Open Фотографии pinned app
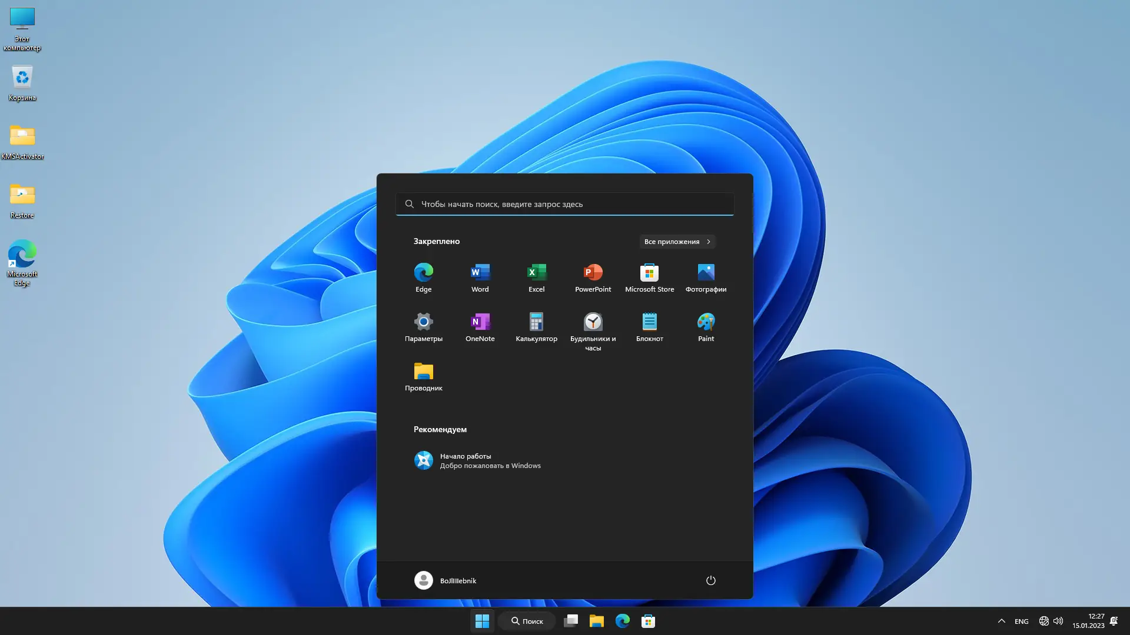Screen dimensions: 1130x635 pyautogui.click(x=706, y=278)
